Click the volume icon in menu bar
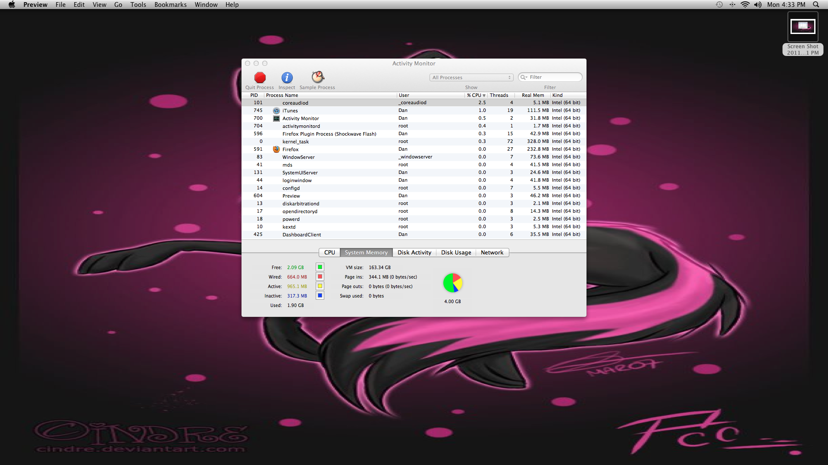The height and width of the screenshot is (465, 828). pyautogui.click(x=758, y=5)
